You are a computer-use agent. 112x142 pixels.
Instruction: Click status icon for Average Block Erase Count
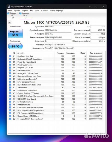click(10, 73)
